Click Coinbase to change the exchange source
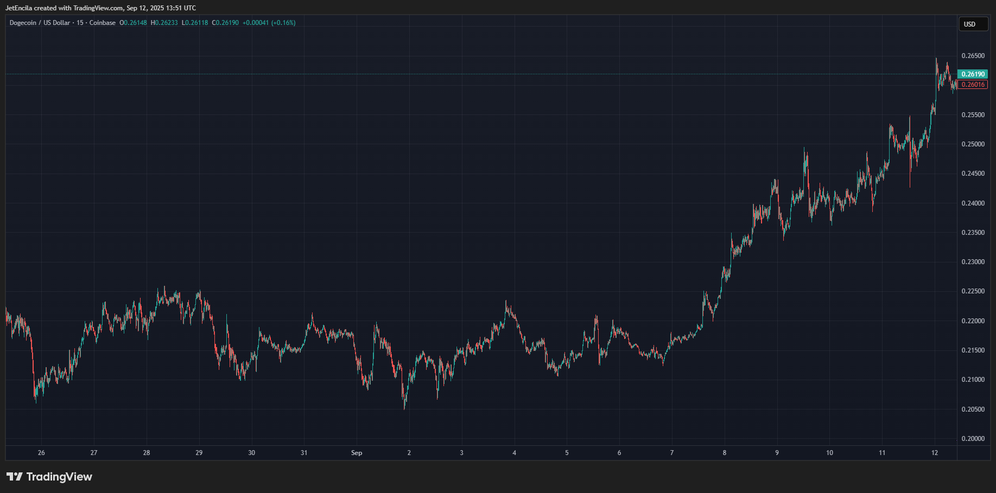Viewport: 996px width, 493px height. pyautogui.click(x=102, y=23)
